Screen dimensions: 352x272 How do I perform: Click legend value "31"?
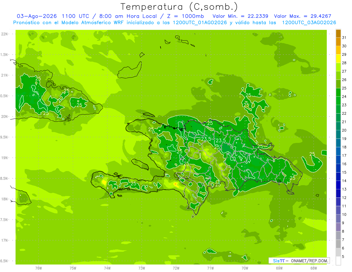tap(344, 38)
